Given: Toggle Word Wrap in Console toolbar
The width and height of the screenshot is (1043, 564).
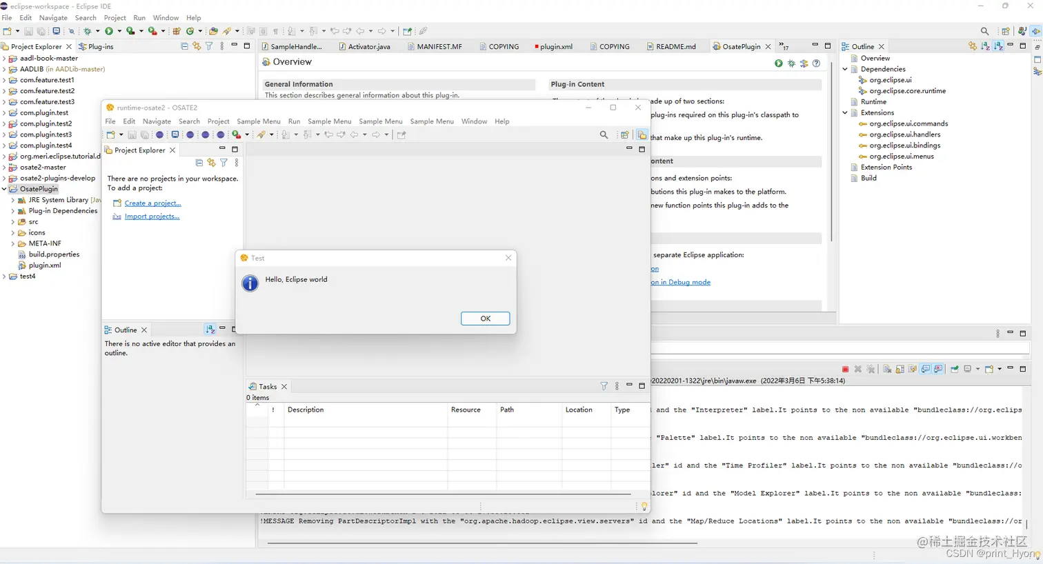Looking at the screenshot, I should point(913,369).
